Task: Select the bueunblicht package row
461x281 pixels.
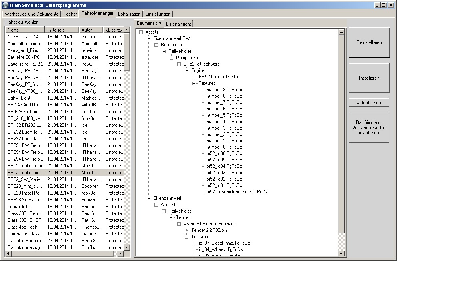Action: pyautogui.click(x=65, y=207)
